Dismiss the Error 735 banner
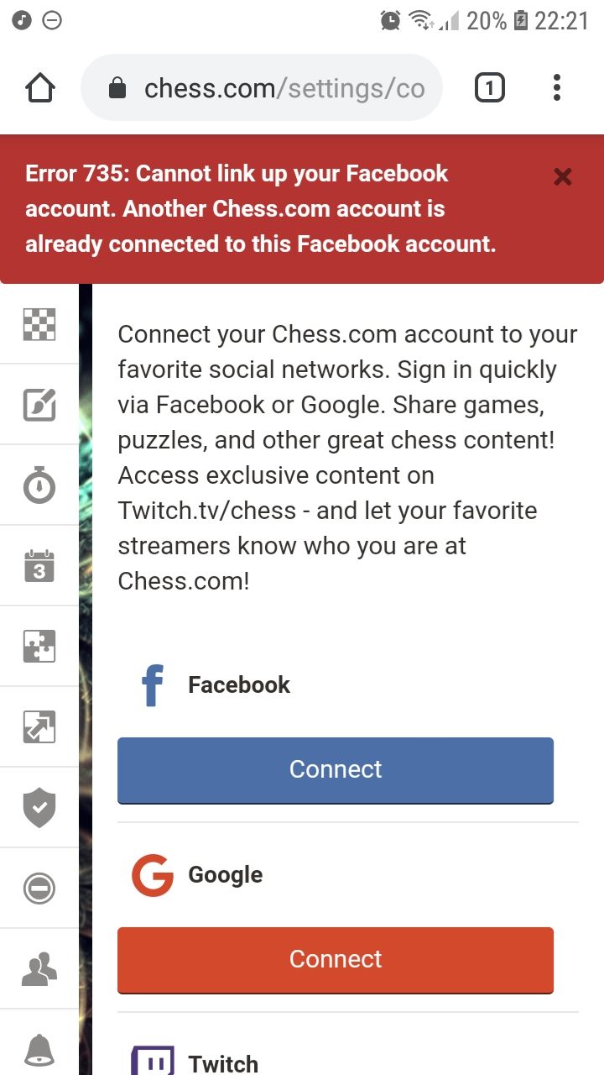 (563, 176)
